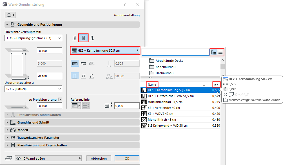Click folder list scrollbar up arrow
The image size is (283, 165).
pos(222,60)
